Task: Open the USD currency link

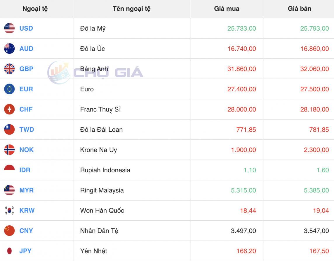Action: (26, 28)
